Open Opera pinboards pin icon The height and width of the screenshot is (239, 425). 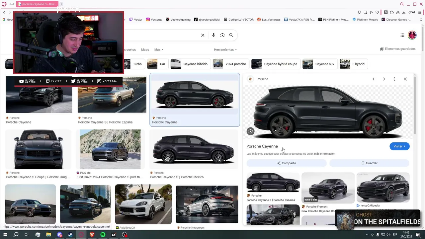tap(359, 12)
